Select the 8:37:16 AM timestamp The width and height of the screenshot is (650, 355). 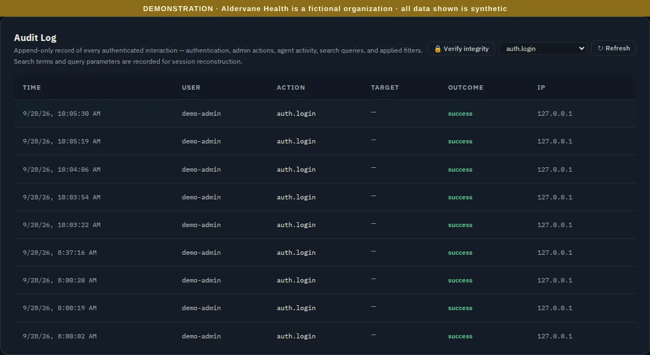click(x=60, y=253)
